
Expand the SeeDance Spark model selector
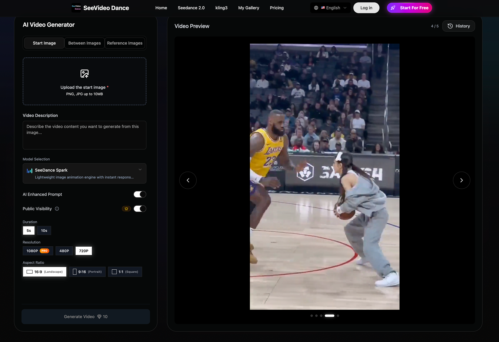[85, 173]
